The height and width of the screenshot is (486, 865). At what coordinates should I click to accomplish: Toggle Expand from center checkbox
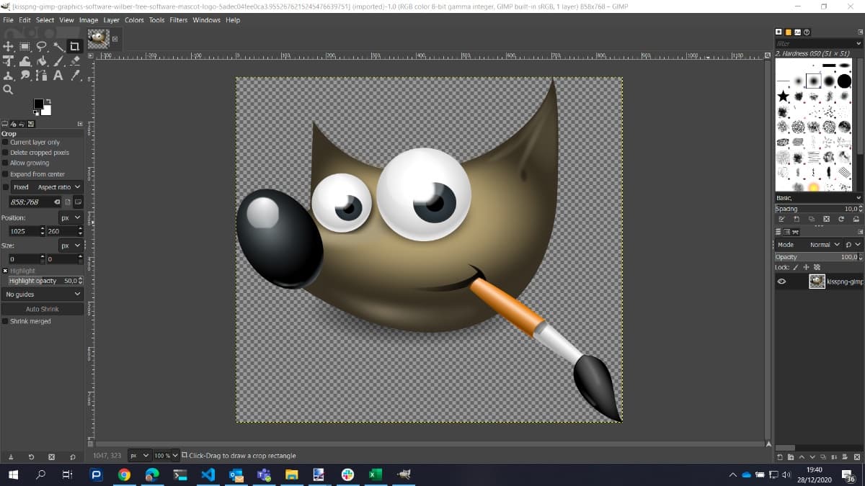(5, 174)
